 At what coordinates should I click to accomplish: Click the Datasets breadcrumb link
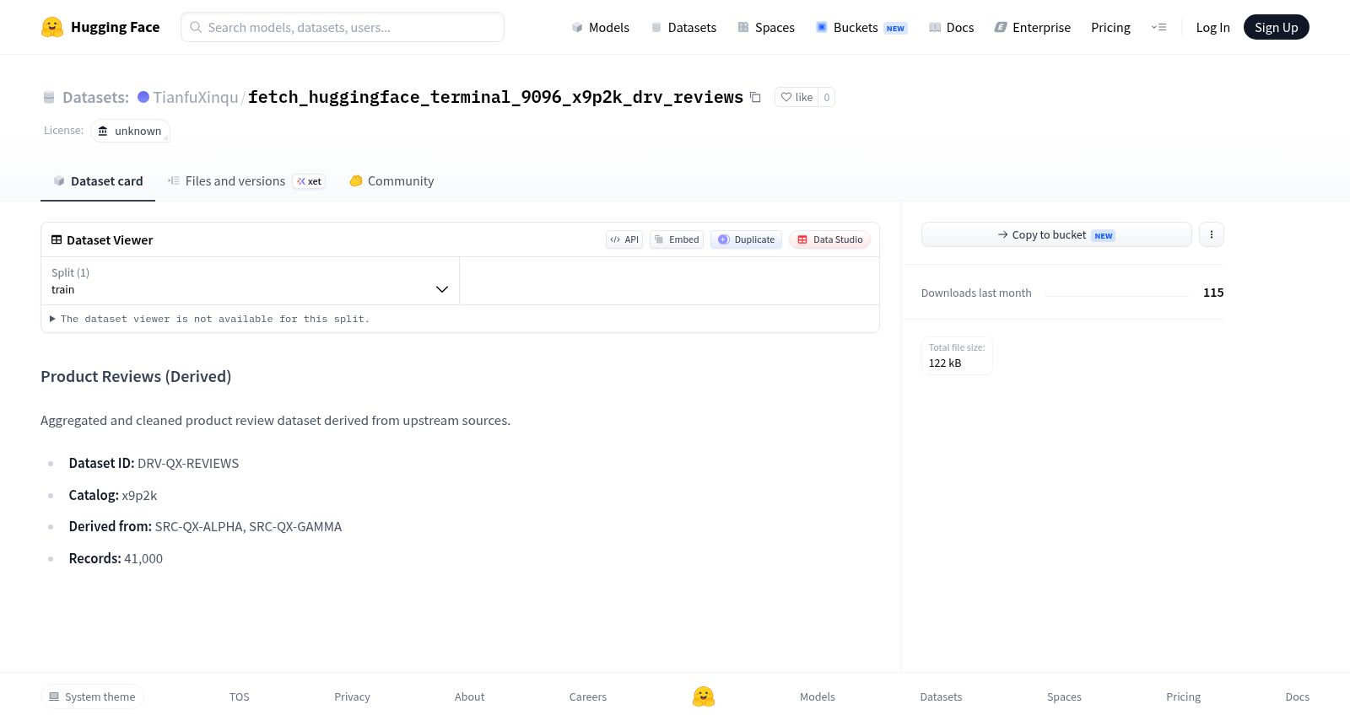point(95,97)
